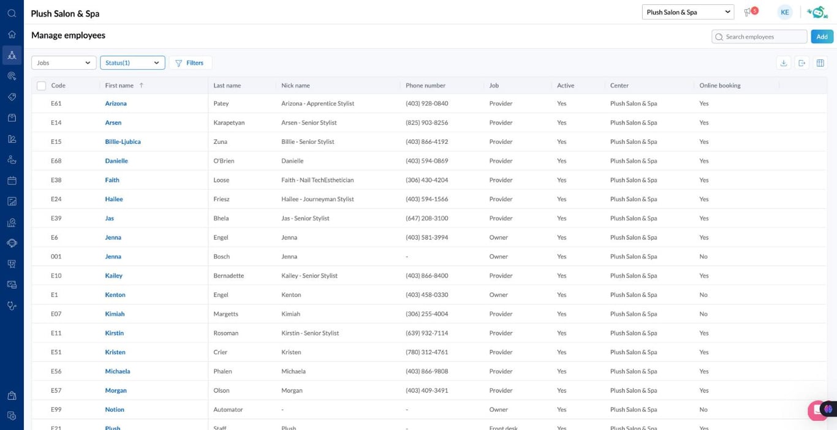Open Faith employee link
The image size is (837, 430).
pyautogui.click(x=112, y=180)
